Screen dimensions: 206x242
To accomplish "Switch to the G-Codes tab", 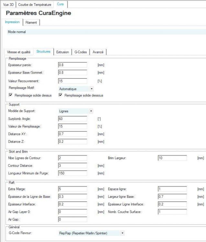I will pyautogui.click(x=81, y=52).
